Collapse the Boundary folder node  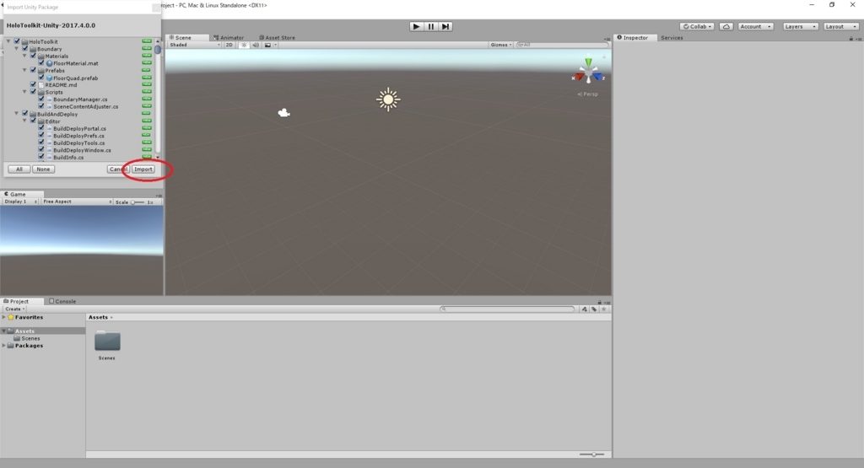(x=17, y=48)
